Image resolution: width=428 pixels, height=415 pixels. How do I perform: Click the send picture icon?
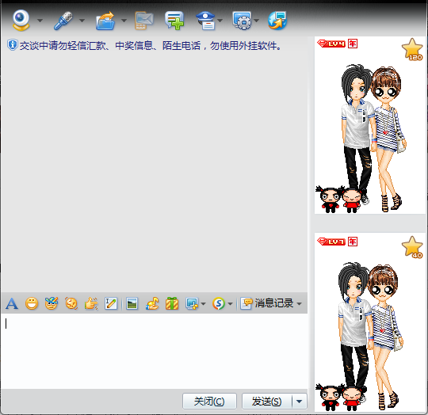132,303
